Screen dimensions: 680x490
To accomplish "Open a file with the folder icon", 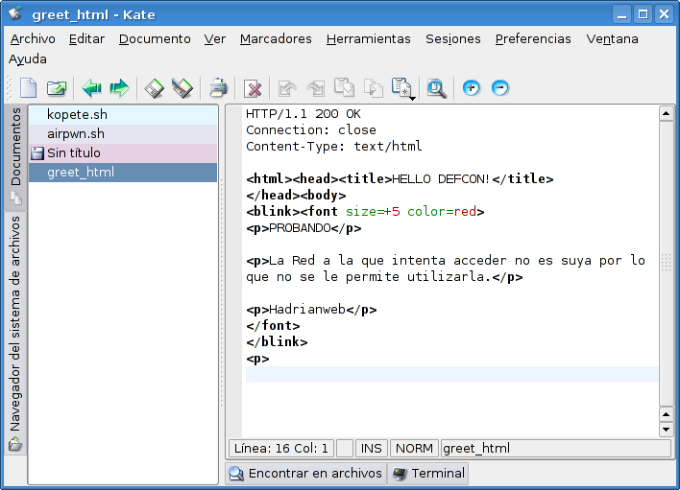I will point(57,88).
